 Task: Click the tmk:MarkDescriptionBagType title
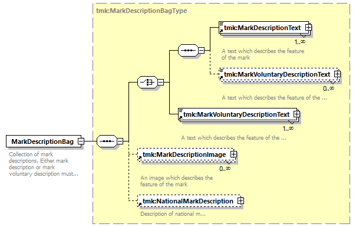pos(141,11)
